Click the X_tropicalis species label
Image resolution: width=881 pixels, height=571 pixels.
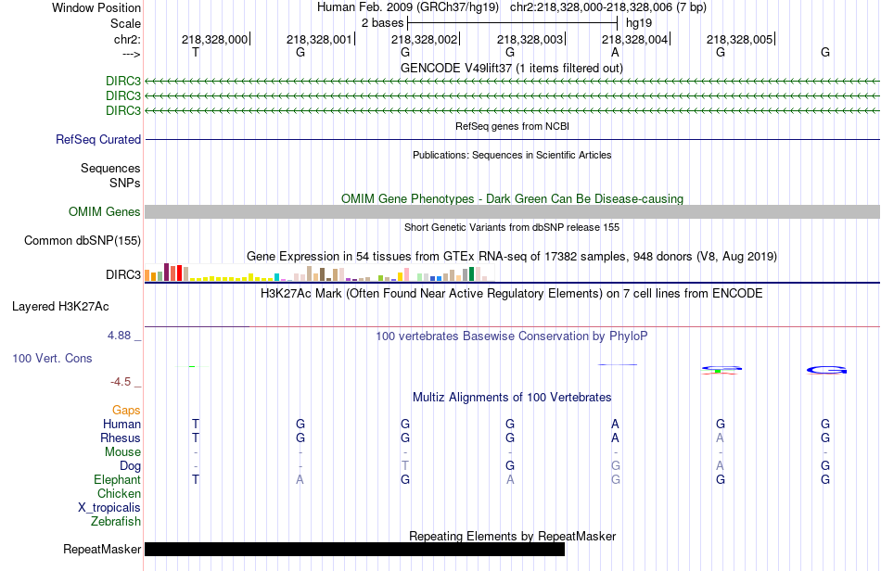(x=109, y=508)
